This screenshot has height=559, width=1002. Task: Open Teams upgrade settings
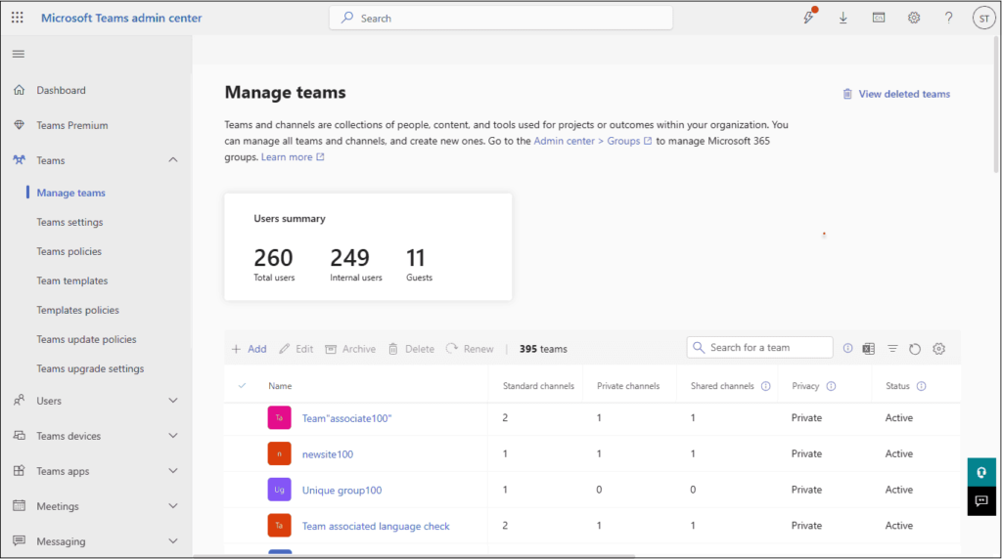90,368
